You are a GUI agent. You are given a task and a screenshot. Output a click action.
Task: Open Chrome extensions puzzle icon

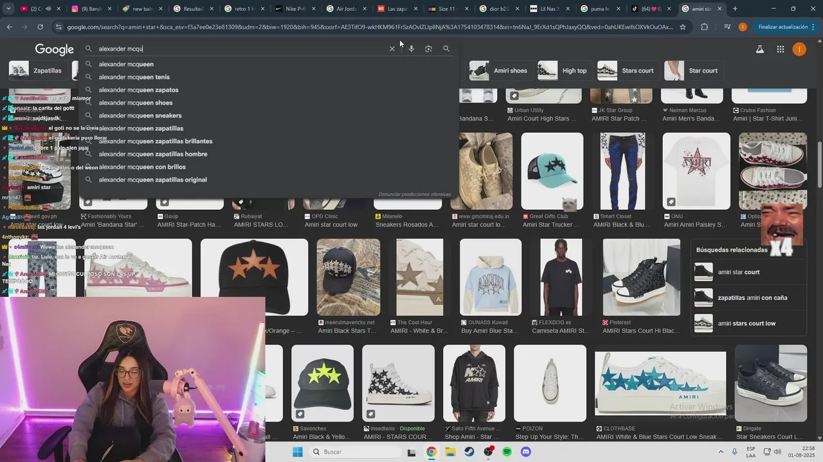[x=704, y=27]
